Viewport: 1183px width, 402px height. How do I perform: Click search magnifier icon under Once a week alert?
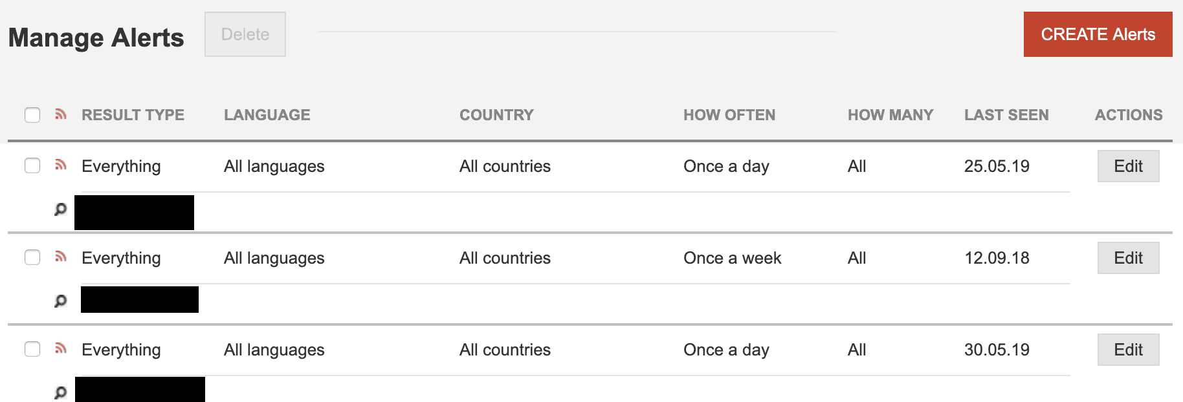60,301
